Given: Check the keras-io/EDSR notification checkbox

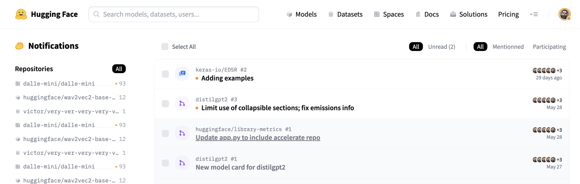Looking at the screenshot, I should (x=165, y=74).
